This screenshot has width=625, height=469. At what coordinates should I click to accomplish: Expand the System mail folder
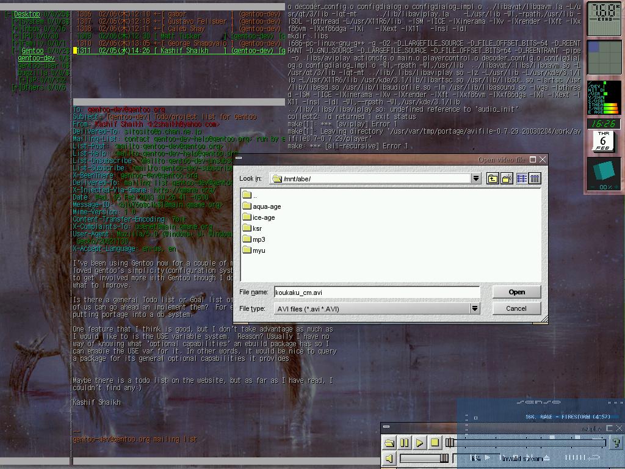(16, 21)
